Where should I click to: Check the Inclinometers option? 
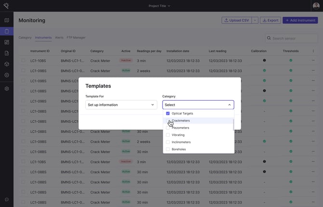click(x=168, y=142)
